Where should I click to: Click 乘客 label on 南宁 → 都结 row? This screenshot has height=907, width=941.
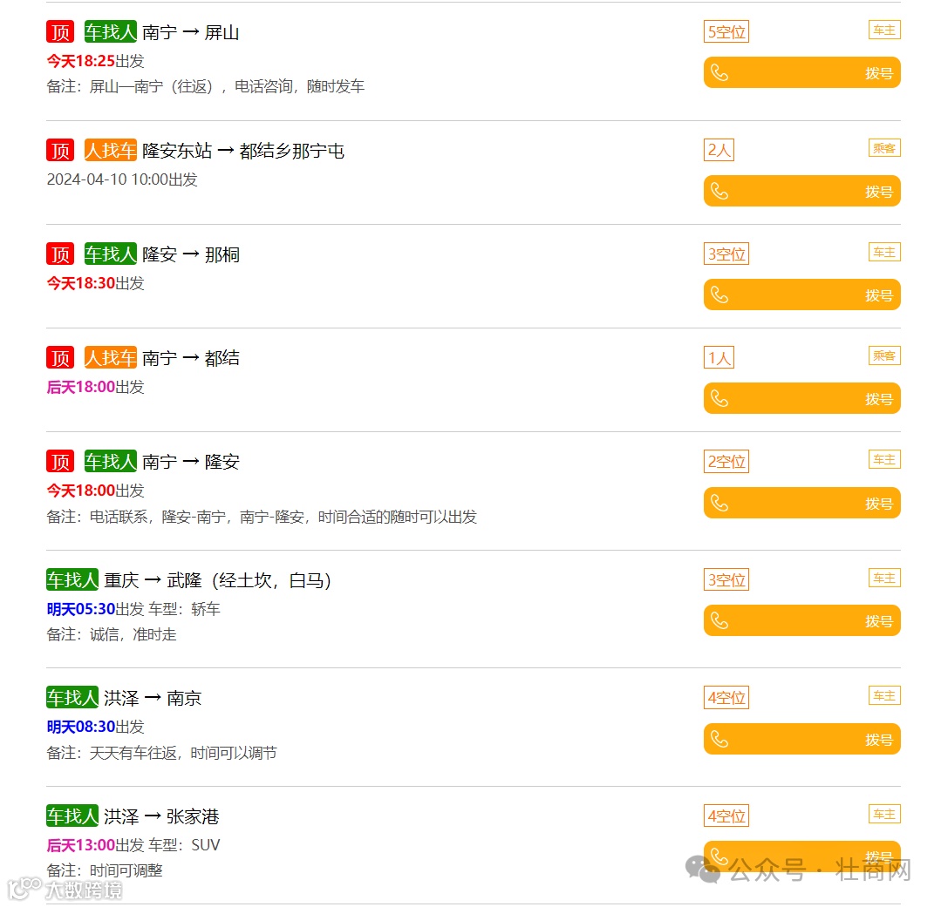(x=884, y=355)
